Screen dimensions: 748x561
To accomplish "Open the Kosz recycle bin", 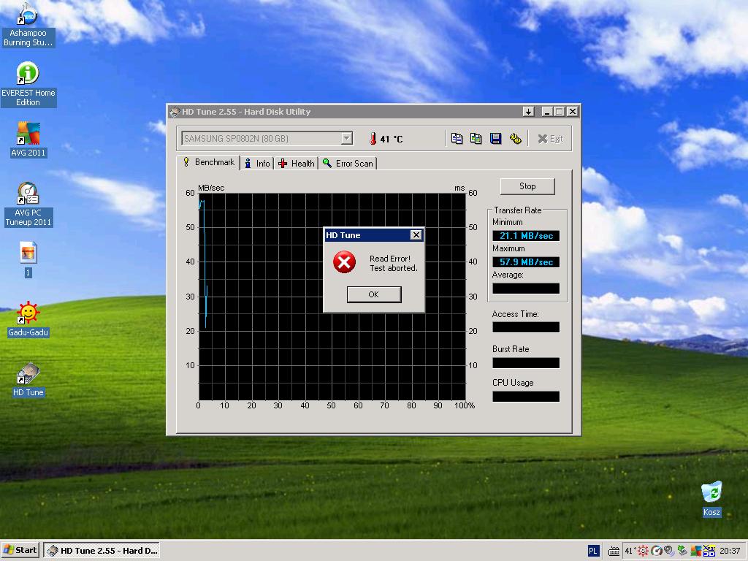I will click(711, 499).
